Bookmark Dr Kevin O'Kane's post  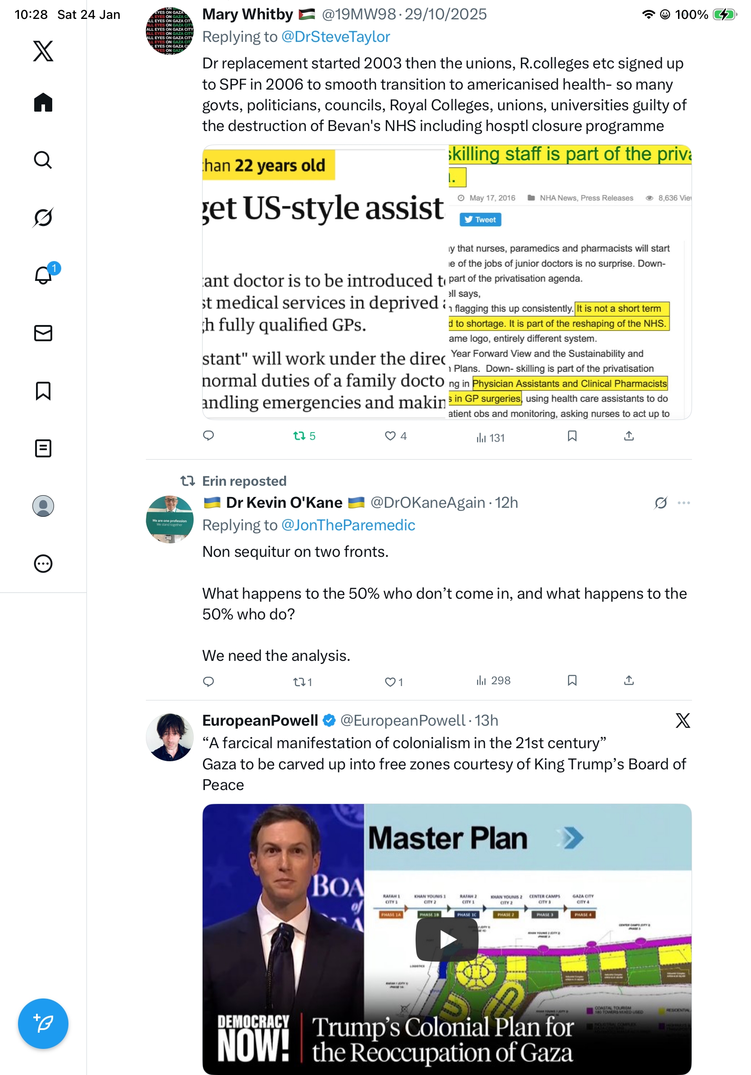click(572, 680)
